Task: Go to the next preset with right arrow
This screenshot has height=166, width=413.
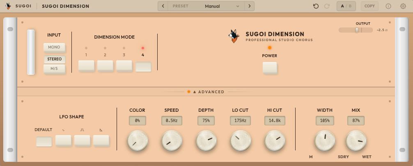Action: [249, 6]
